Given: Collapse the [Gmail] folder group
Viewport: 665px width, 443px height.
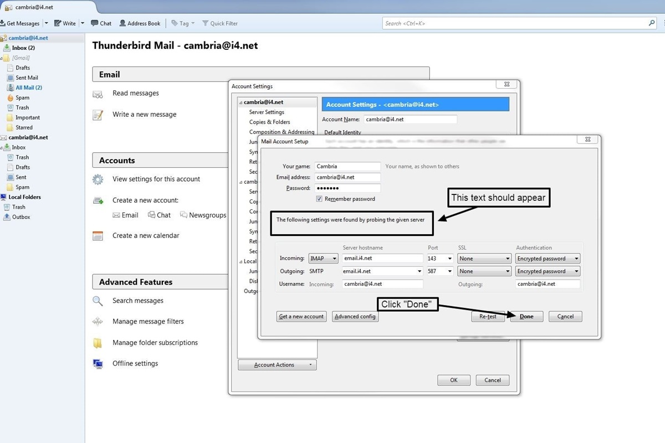Looking at the screenshot, I should pos(1,58).
